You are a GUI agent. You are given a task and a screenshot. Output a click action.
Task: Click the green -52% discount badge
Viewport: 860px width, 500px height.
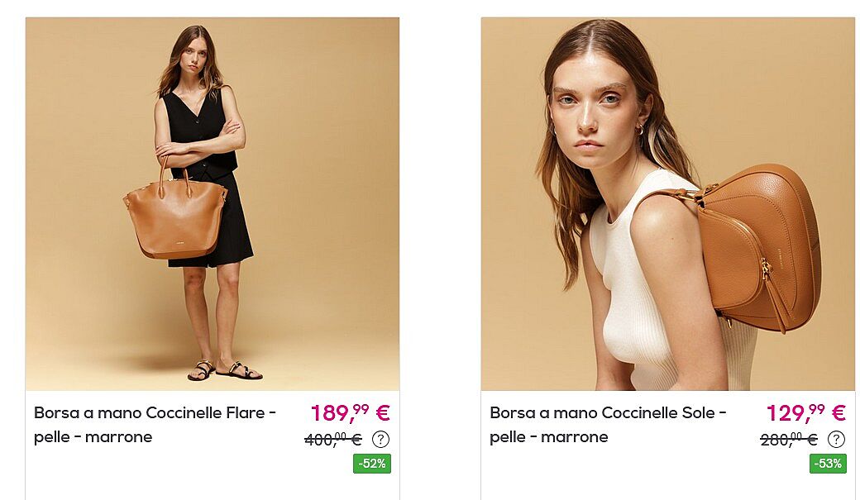coord(372,464)
